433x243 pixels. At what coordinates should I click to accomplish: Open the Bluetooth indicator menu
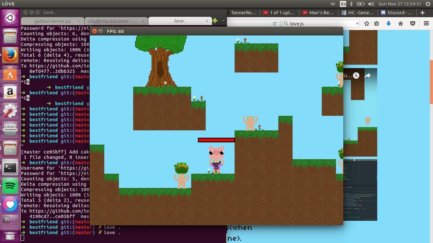pos(351,4)
